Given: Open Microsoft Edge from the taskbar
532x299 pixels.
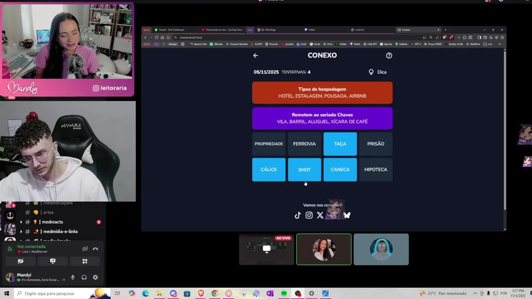Looking at the screenshot, I should tap(145, 294).
